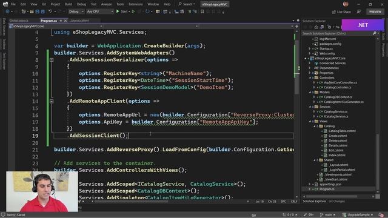Screen dimensions: 388x218
Task: Click the Open File folder icon
Action: tap(32, 12)
